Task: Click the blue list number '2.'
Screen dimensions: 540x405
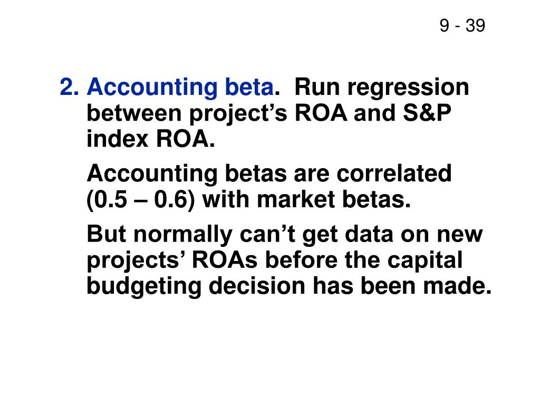Action: coord(69,87)
